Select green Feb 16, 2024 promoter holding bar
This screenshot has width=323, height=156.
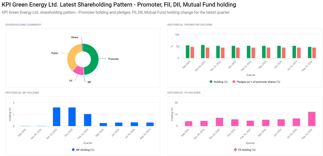248,52
